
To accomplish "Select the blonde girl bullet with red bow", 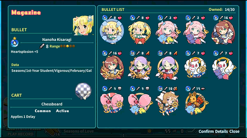I will [140, 32].
